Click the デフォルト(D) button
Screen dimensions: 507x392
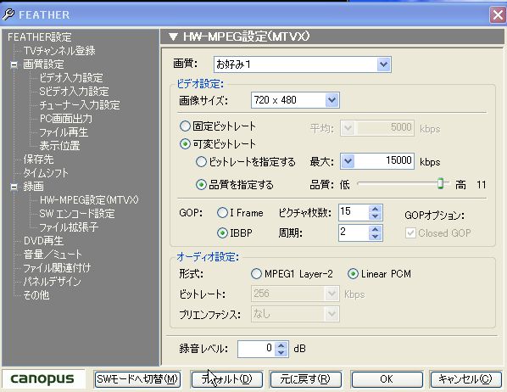tap(226, 379)
